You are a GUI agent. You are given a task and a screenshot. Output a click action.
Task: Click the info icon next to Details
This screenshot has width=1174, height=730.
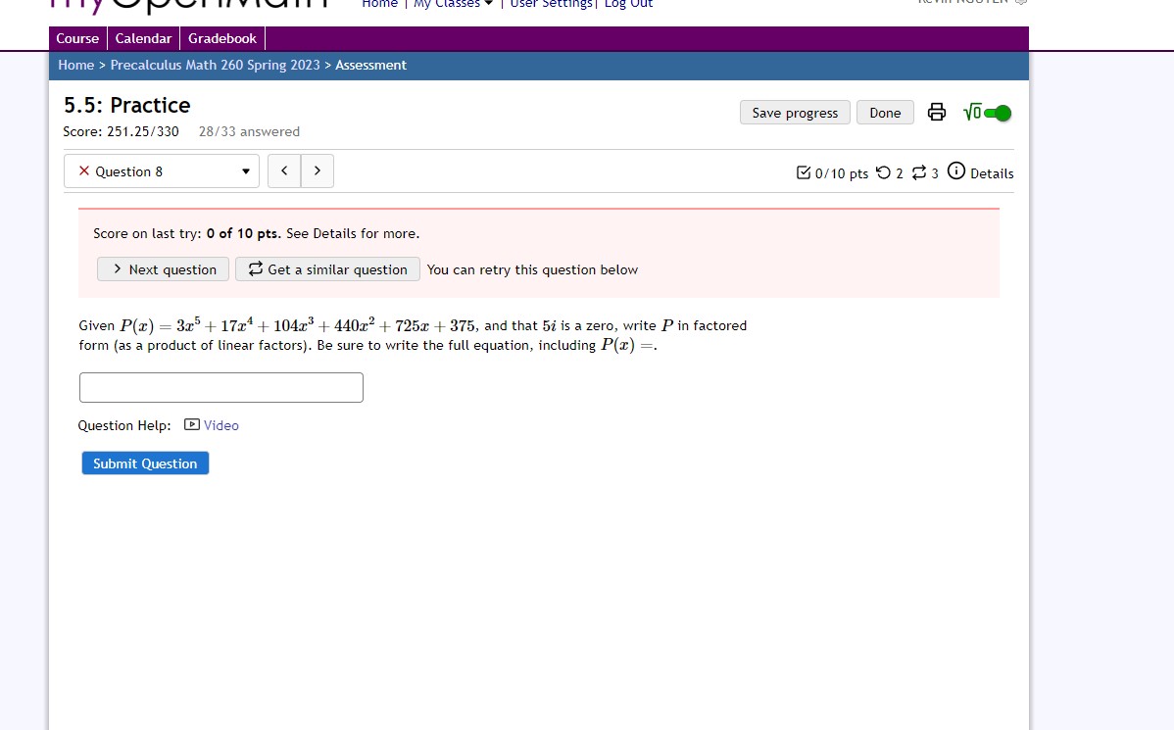coord(955,172)
